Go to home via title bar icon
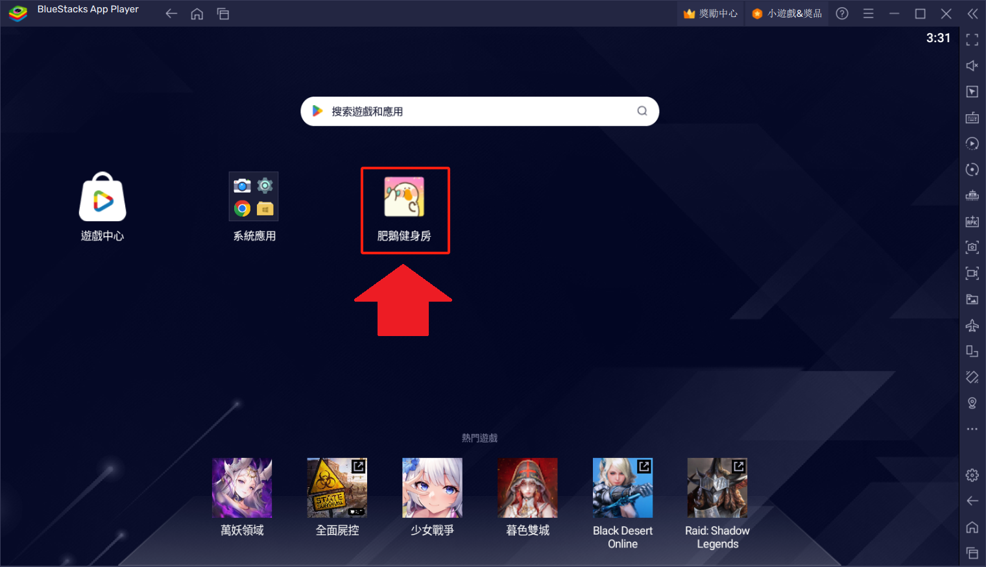 (x=197, y=14)
